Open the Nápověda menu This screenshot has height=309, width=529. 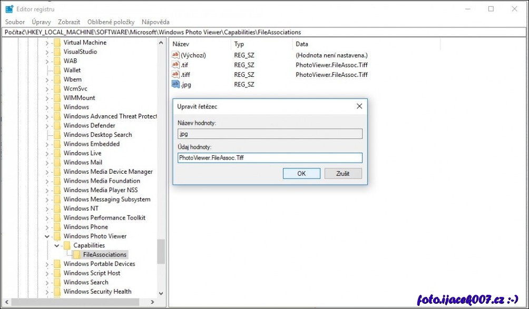point(155,22)
